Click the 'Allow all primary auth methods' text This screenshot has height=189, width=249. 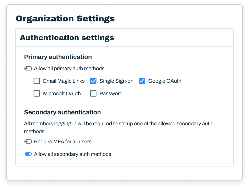pyautogui.click(x=69, y=68)
